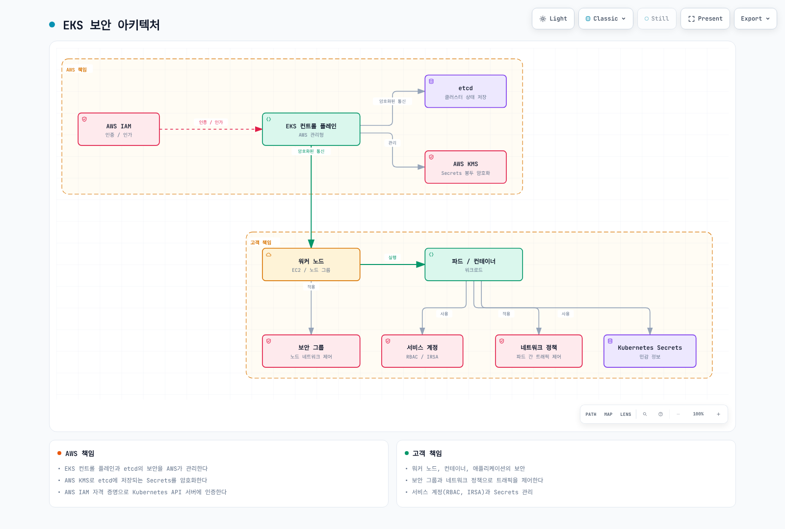The width and height of the screenshot is (785, 529).
Task: Click the '파드 / 컨테이너' node title
Action: [473, 262]
